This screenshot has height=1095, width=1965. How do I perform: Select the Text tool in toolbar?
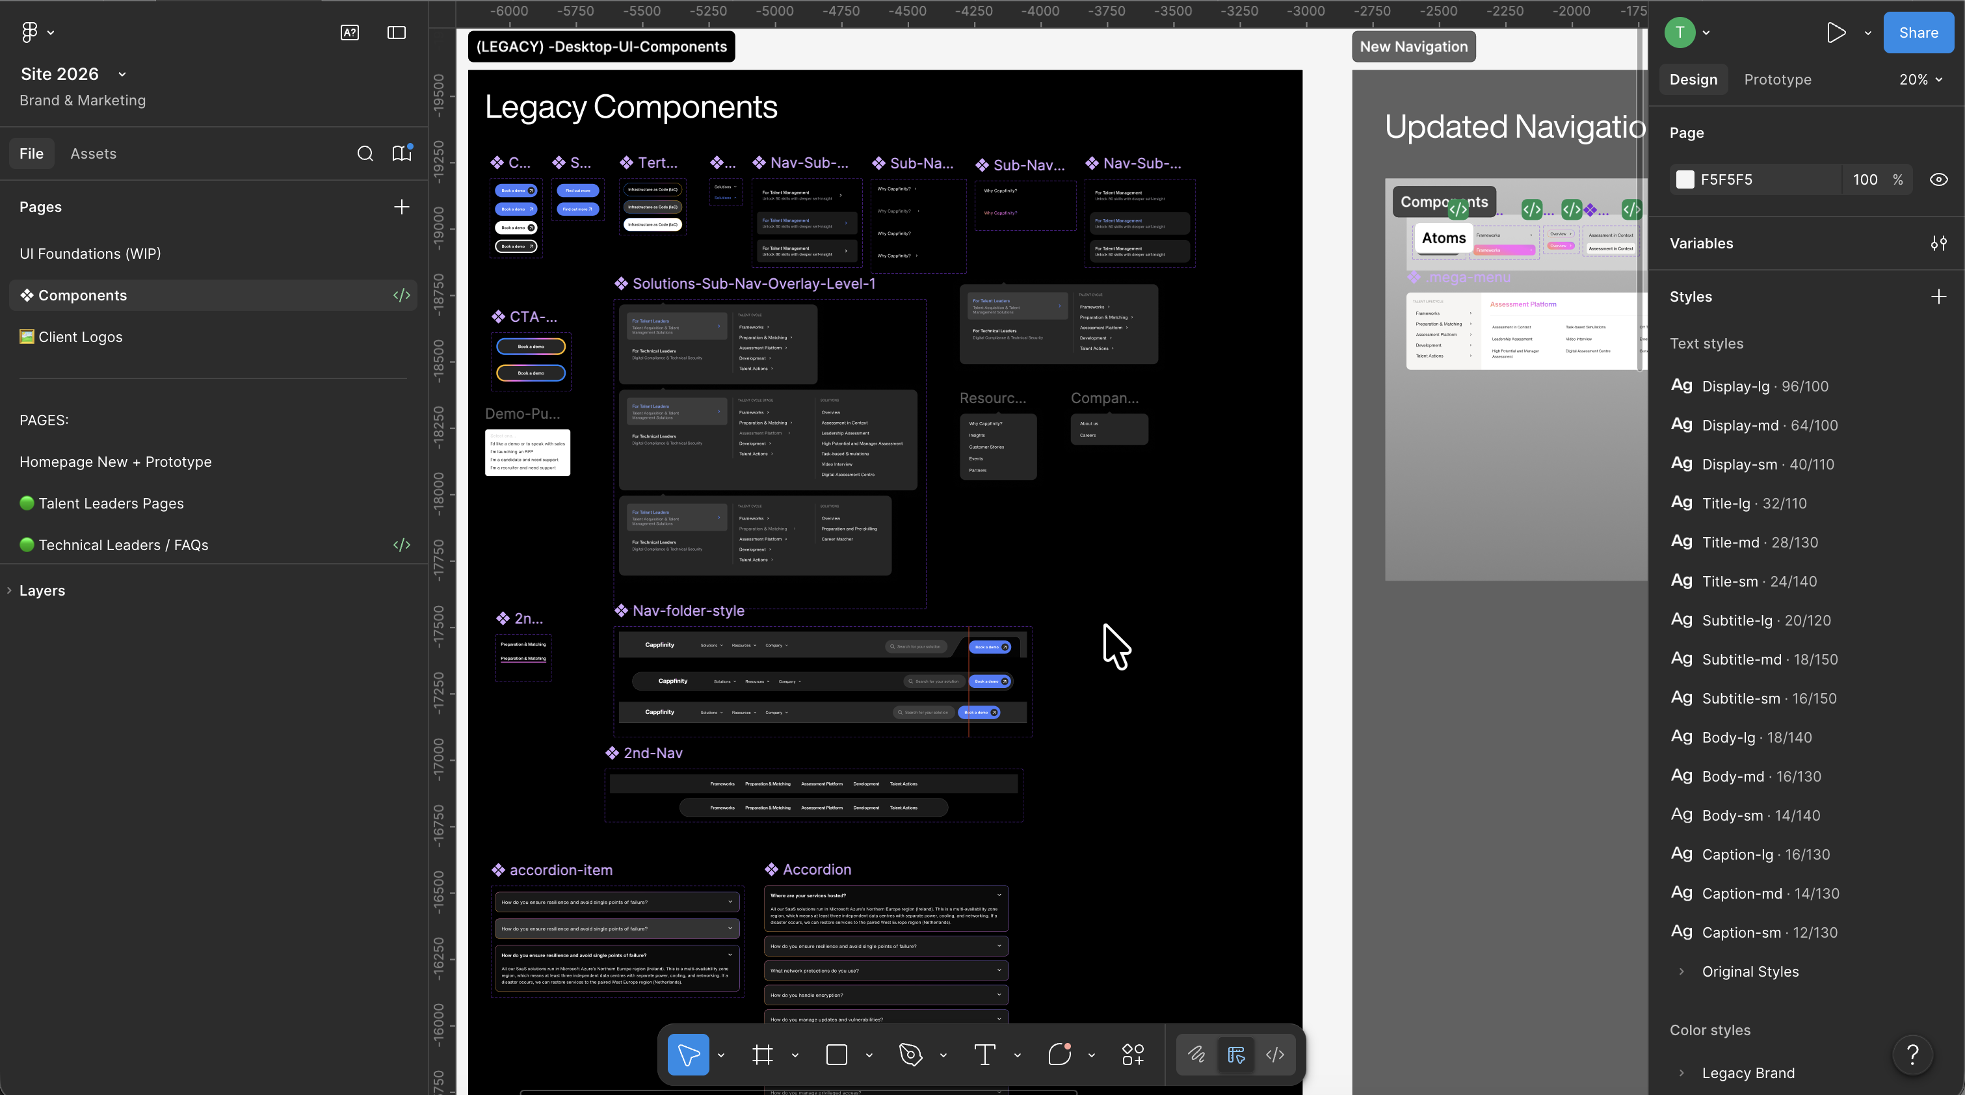click(985, 1055)
